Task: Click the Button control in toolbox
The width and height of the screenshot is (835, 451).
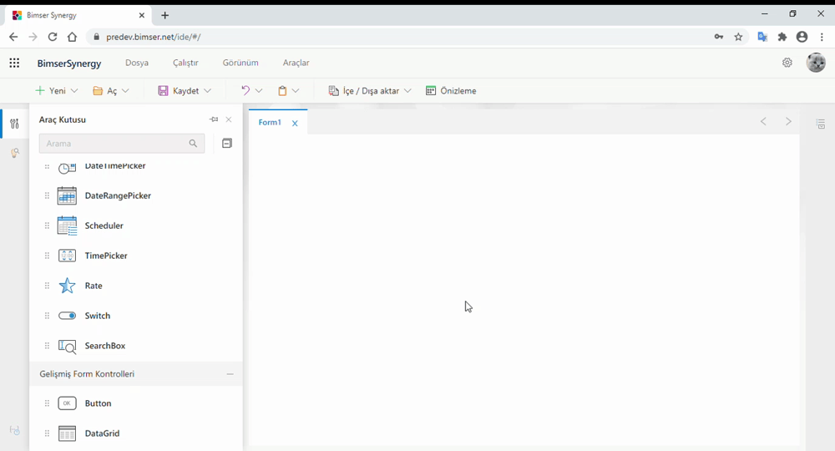Action: click(x=98, y=403)
